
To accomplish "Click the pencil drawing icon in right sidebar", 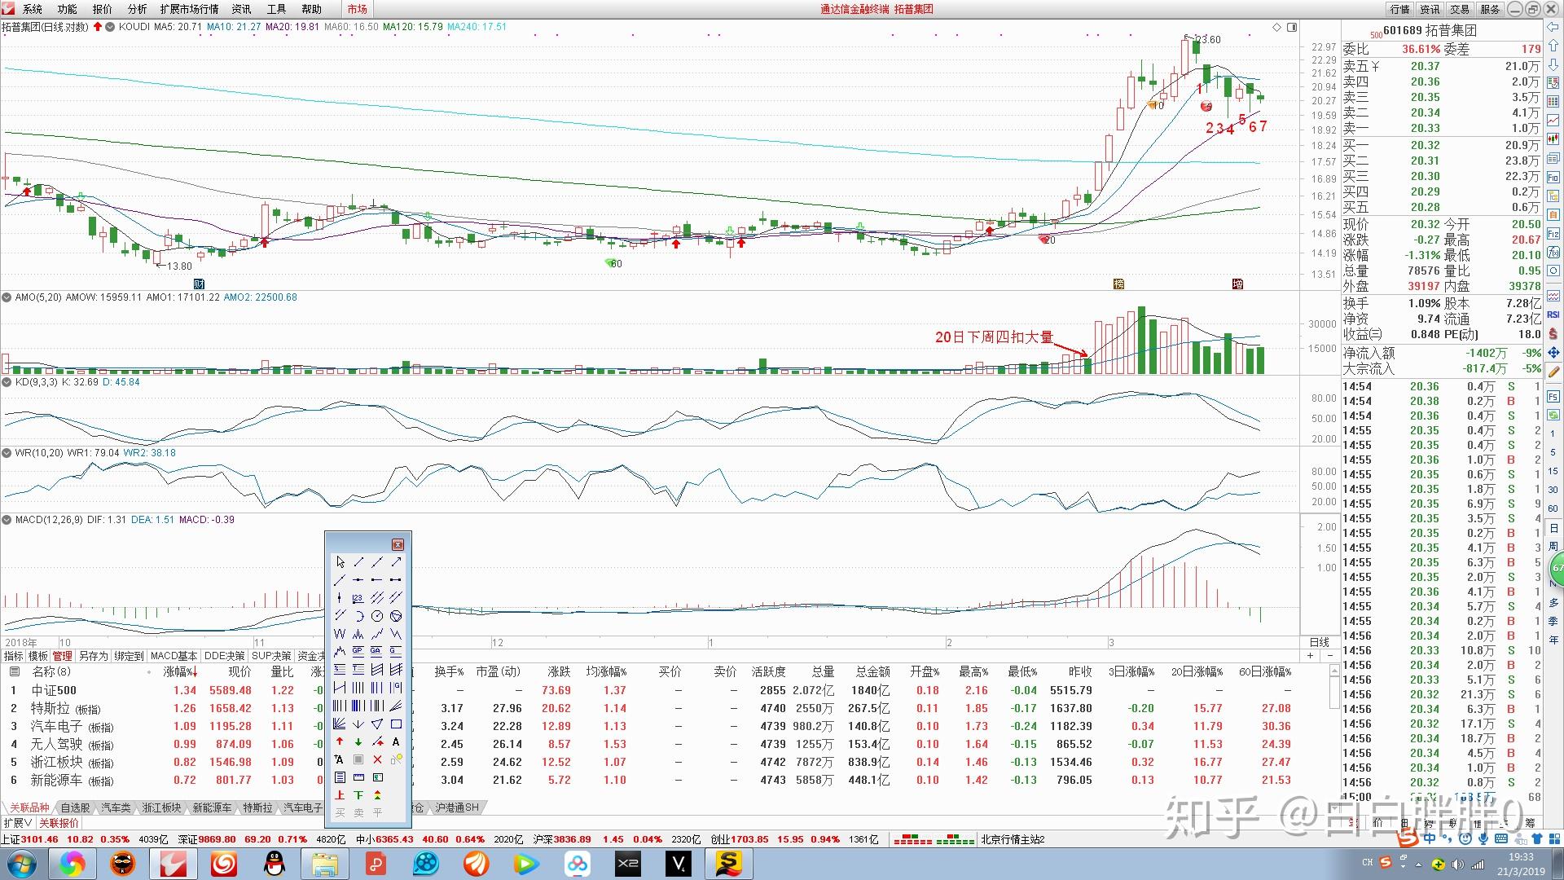I will [1553, 372].
